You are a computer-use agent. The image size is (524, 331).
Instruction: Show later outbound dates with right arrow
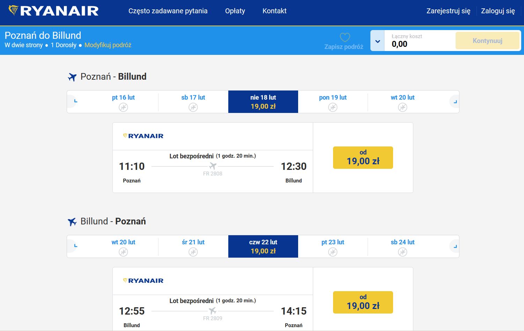(x=455, y=102)
